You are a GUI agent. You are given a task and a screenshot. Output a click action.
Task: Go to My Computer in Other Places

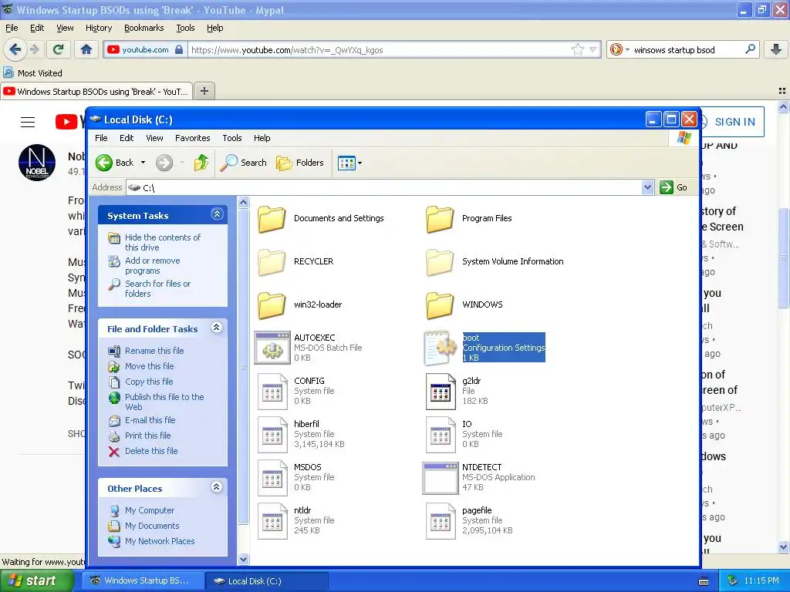(x=150, y=510)
